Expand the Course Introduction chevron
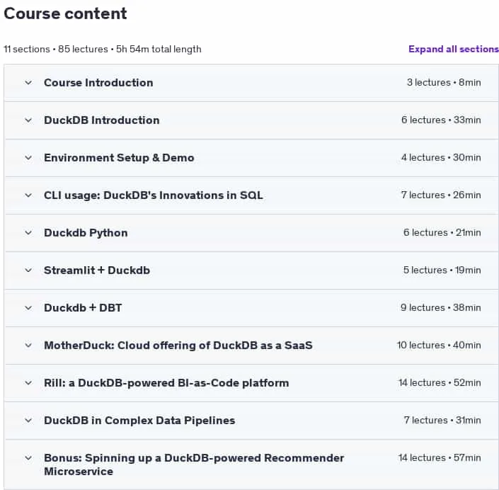The height and width of the screenshot is (490, 499). 28,83
